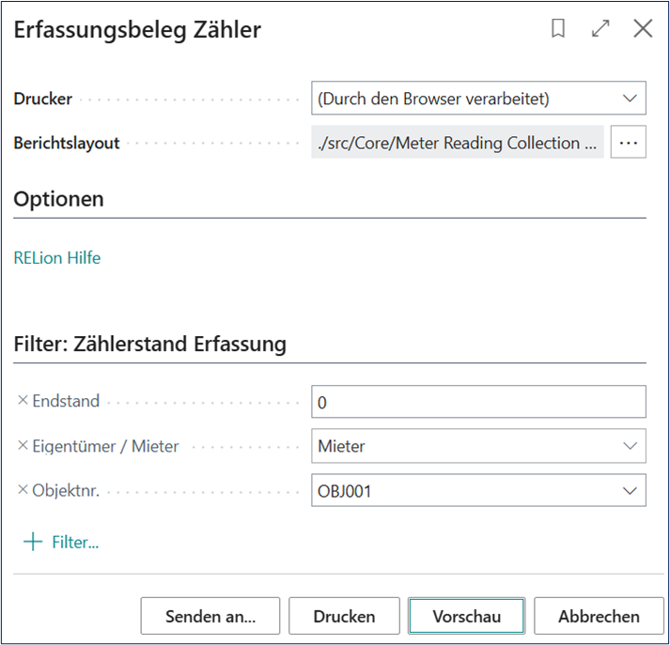The width and height of the screenshot is (670, 645).
Task: Click the Drucken button
Action: pyautogui.click(x=344, y=616)
